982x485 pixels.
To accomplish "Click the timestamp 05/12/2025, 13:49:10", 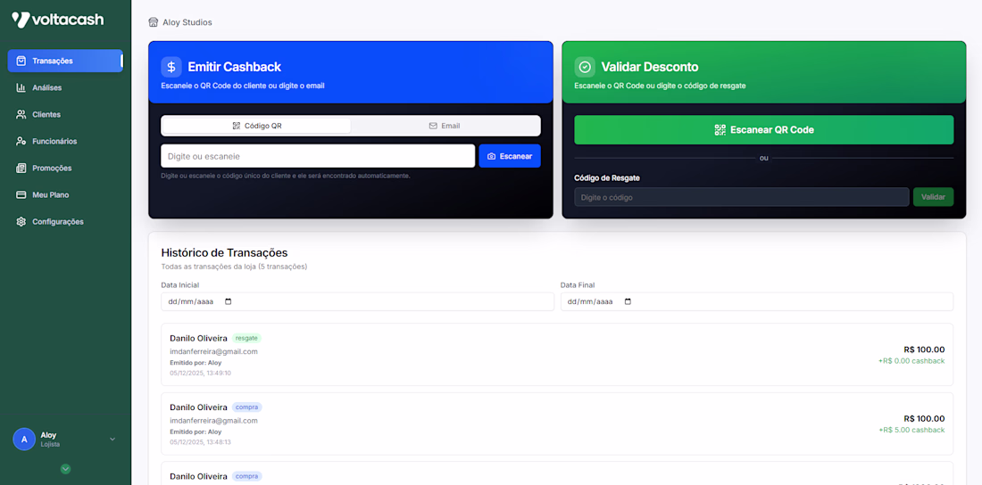I will 200,373.
